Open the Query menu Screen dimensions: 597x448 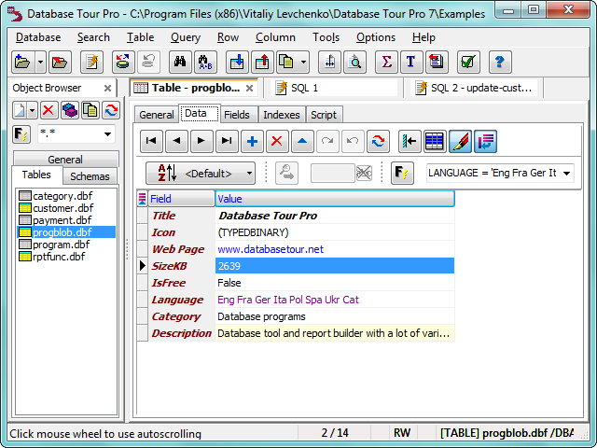[x=186, y=37]
